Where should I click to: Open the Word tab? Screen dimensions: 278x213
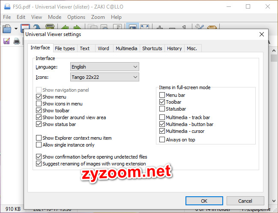pyautogui.click(x=103, y=48)
